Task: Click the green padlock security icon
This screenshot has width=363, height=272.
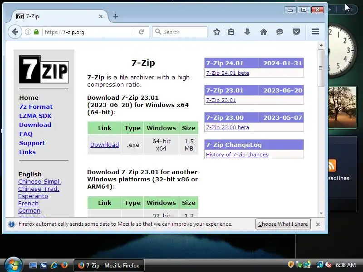Action: pos(36,32)
